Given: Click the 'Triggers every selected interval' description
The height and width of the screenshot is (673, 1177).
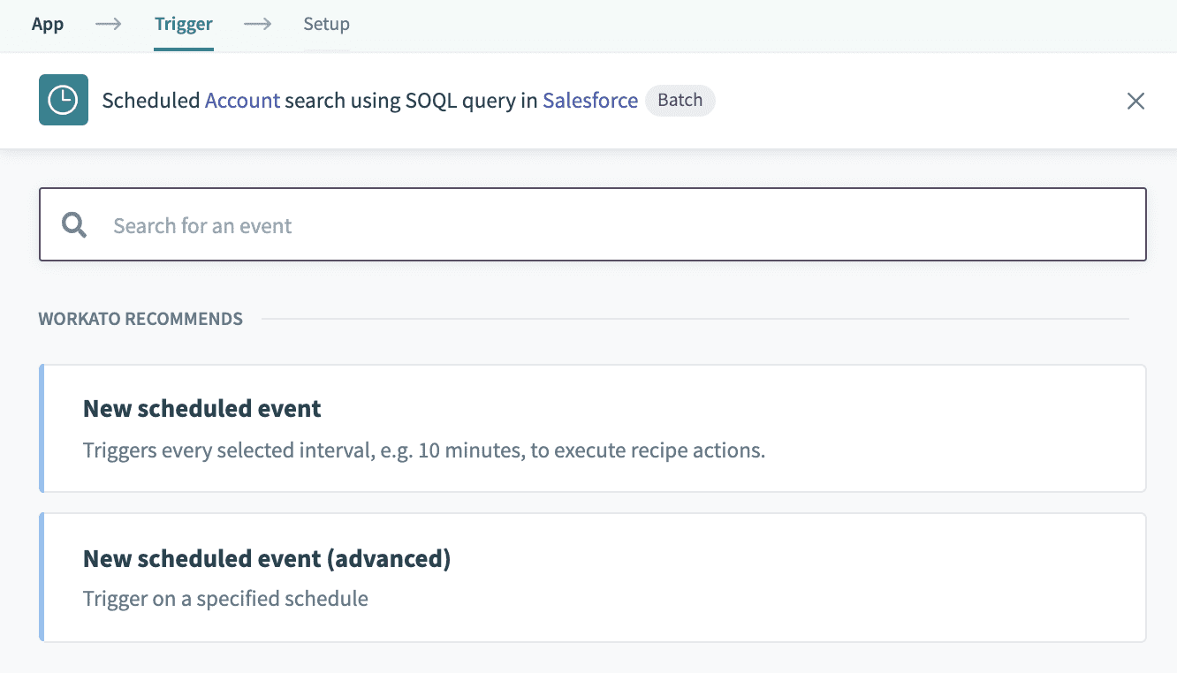Looking at the screenshot, I should tap(424, 450).
